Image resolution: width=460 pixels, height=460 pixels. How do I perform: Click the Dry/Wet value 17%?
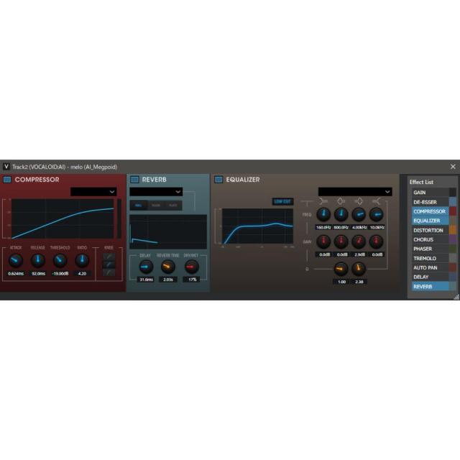[193, 280]
